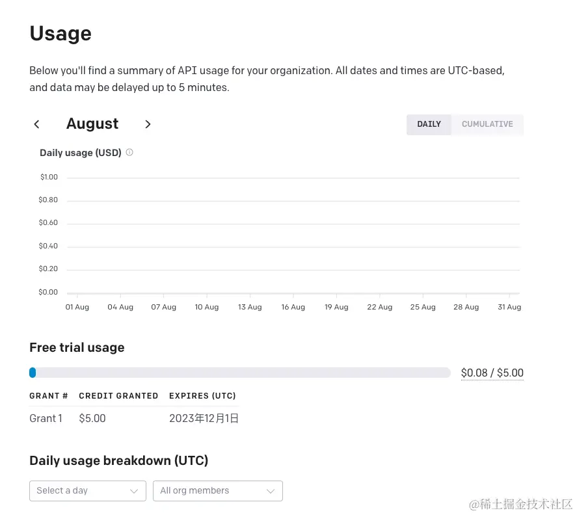Click the Select a day dropdown chevron
The width and height of the screenshot is (577, 515).
(x=134, y=491)
